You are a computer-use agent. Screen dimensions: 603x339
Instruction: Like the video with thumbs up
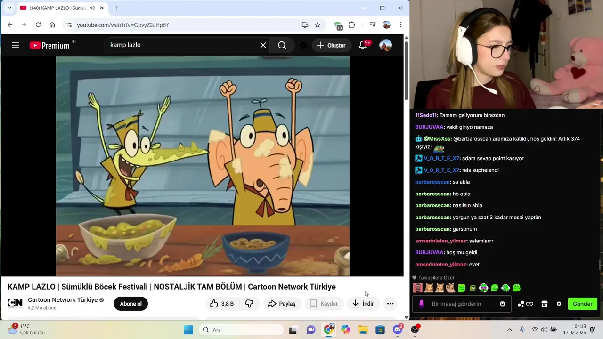pyautogui.click(x=222, y=304)
